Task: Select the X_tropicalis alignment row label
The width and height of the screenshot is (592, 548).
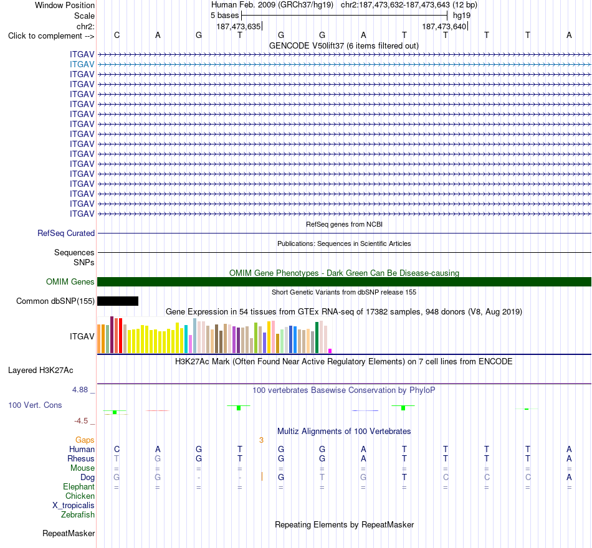Action: point(74,506)
